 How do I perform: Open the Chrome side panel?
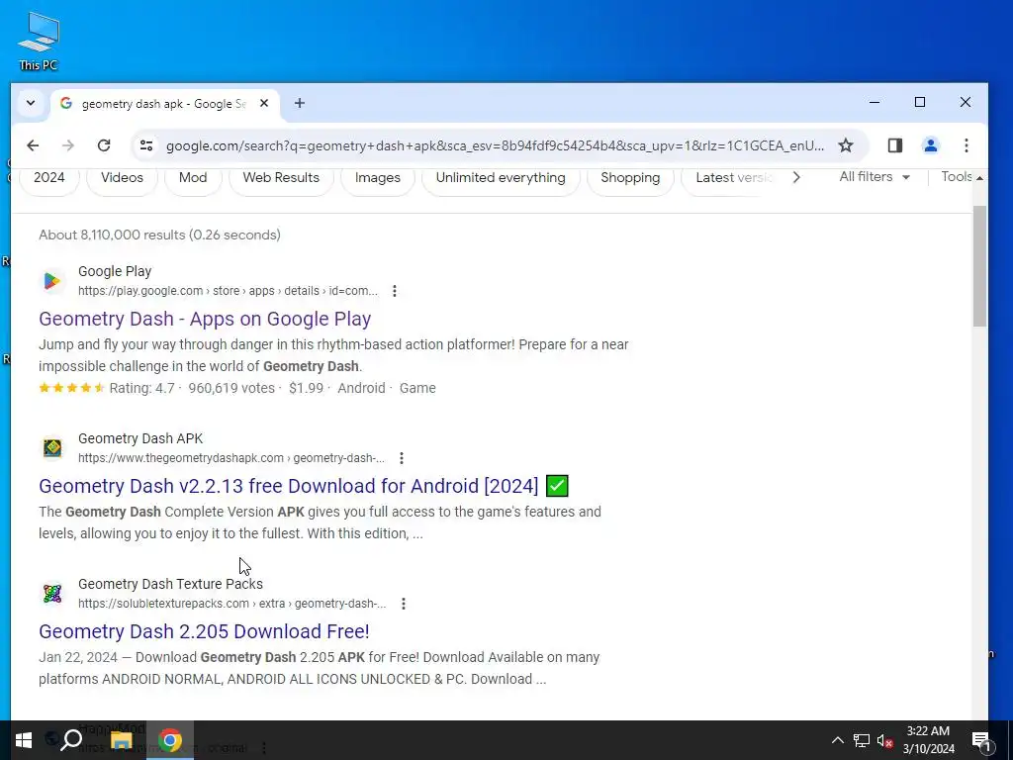click(894, 145)
